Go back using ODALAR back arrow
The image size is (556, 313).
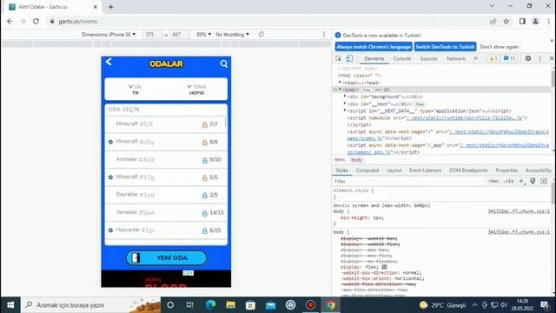(x=109, y=62)
